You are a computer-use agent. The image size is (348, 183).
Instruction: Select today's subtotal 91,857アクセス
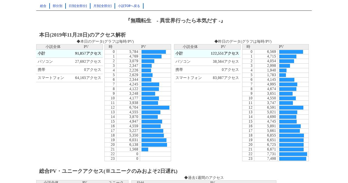pos(88,53)
